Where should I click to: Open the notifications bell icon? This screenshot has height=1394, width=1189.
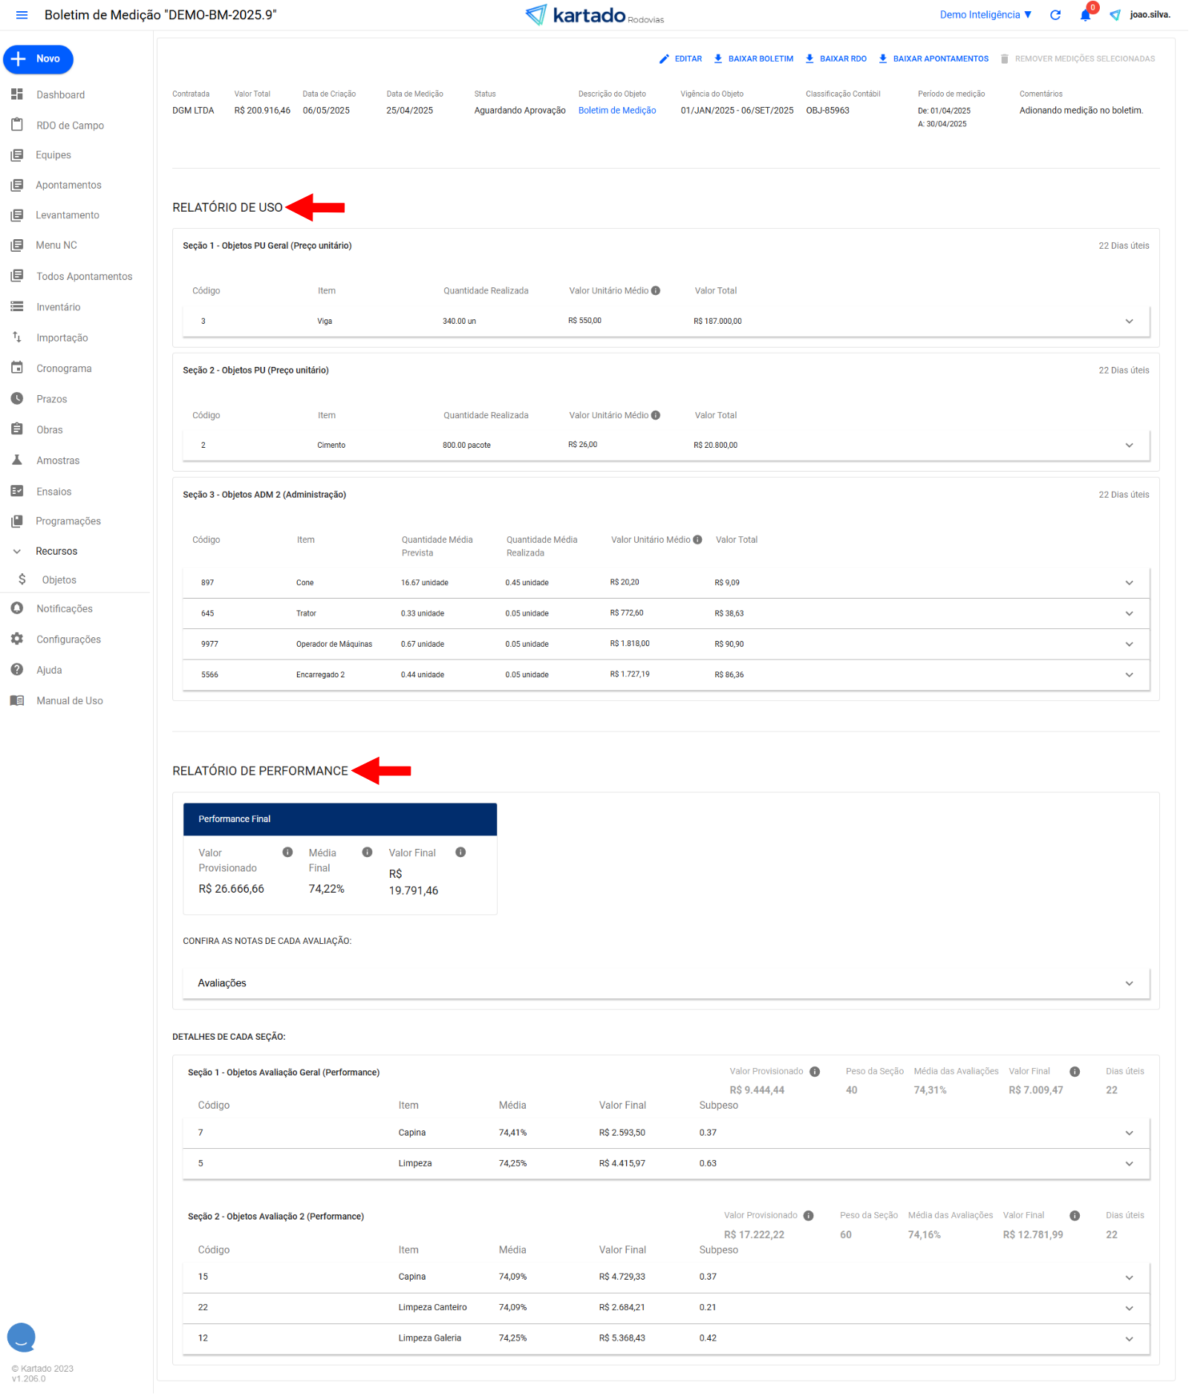coord(1085,16)
